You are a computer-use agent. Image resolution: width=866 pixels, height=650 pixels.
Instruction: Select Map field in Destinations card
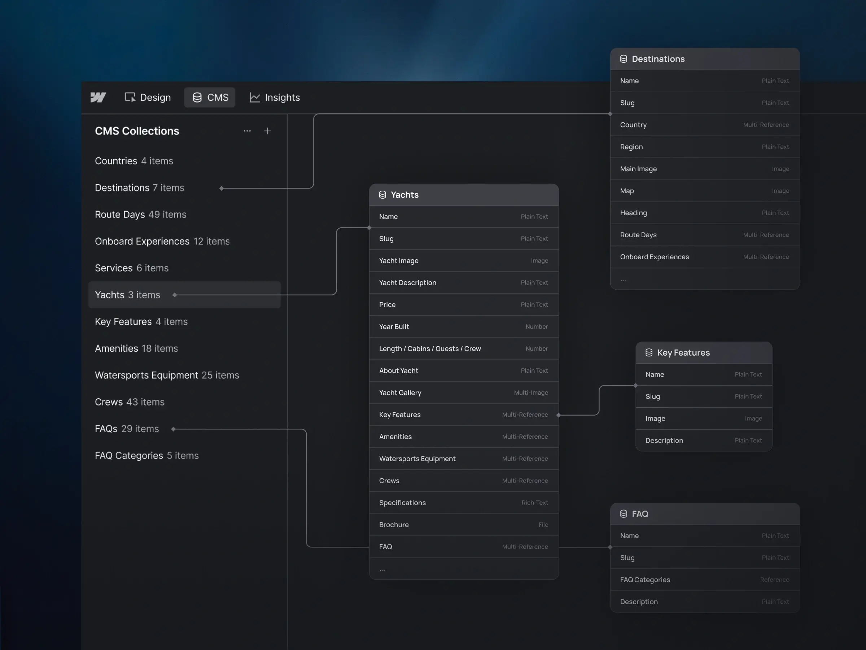(705, 191)
